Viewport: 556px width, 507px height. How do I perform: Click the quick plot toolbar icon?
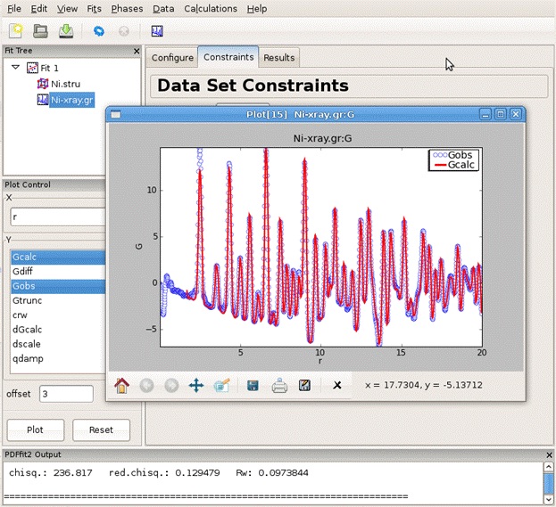pos(157,31)
